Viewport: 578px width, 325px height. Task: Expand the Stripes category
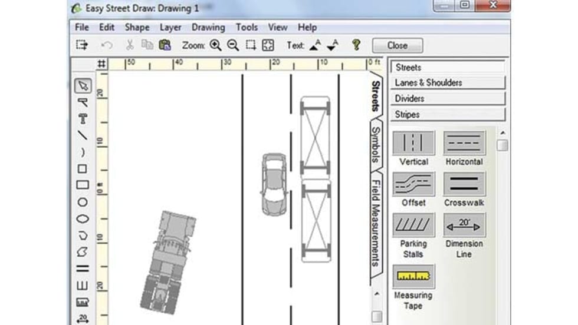point(447,115)
